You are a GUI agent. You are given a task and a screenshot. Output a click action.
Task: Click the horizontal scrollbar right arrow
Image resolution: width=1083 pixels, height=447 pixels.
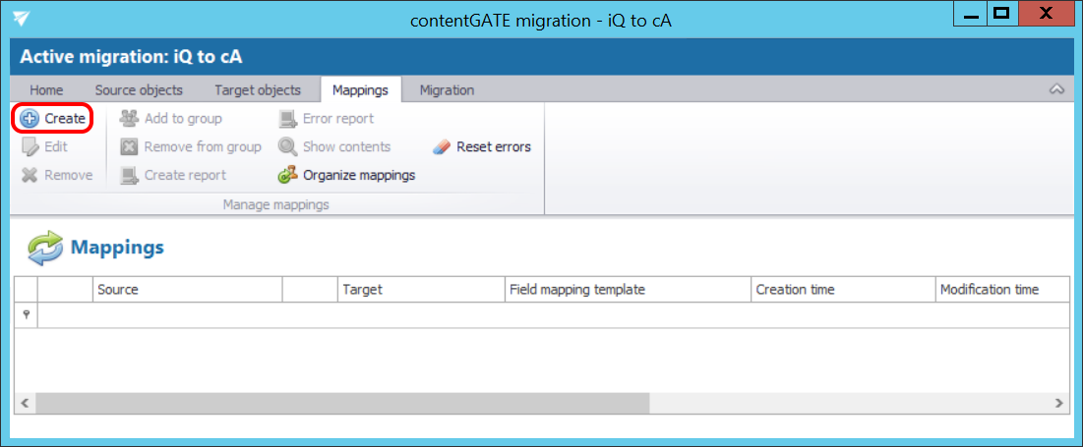click(1058, 404)
